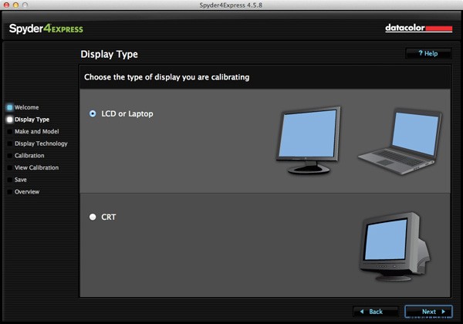Image resolution: width=463 pixels, height=324 pixels.
Task: Click the CRT monitor image
Action: pos(394,246)
